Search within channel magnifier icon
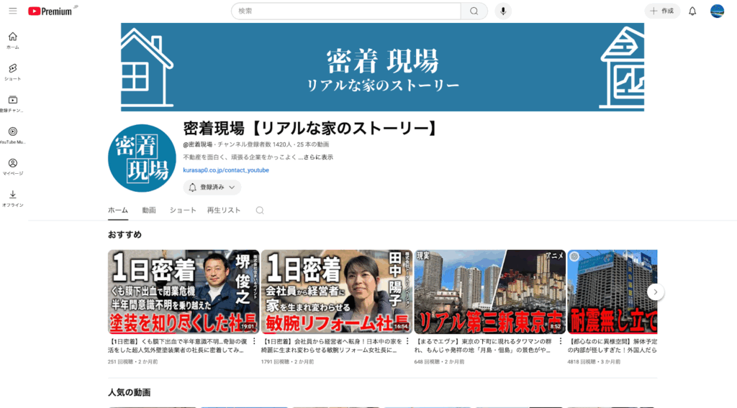Viewport: 737px width, 408px height. tap(259, 210)
